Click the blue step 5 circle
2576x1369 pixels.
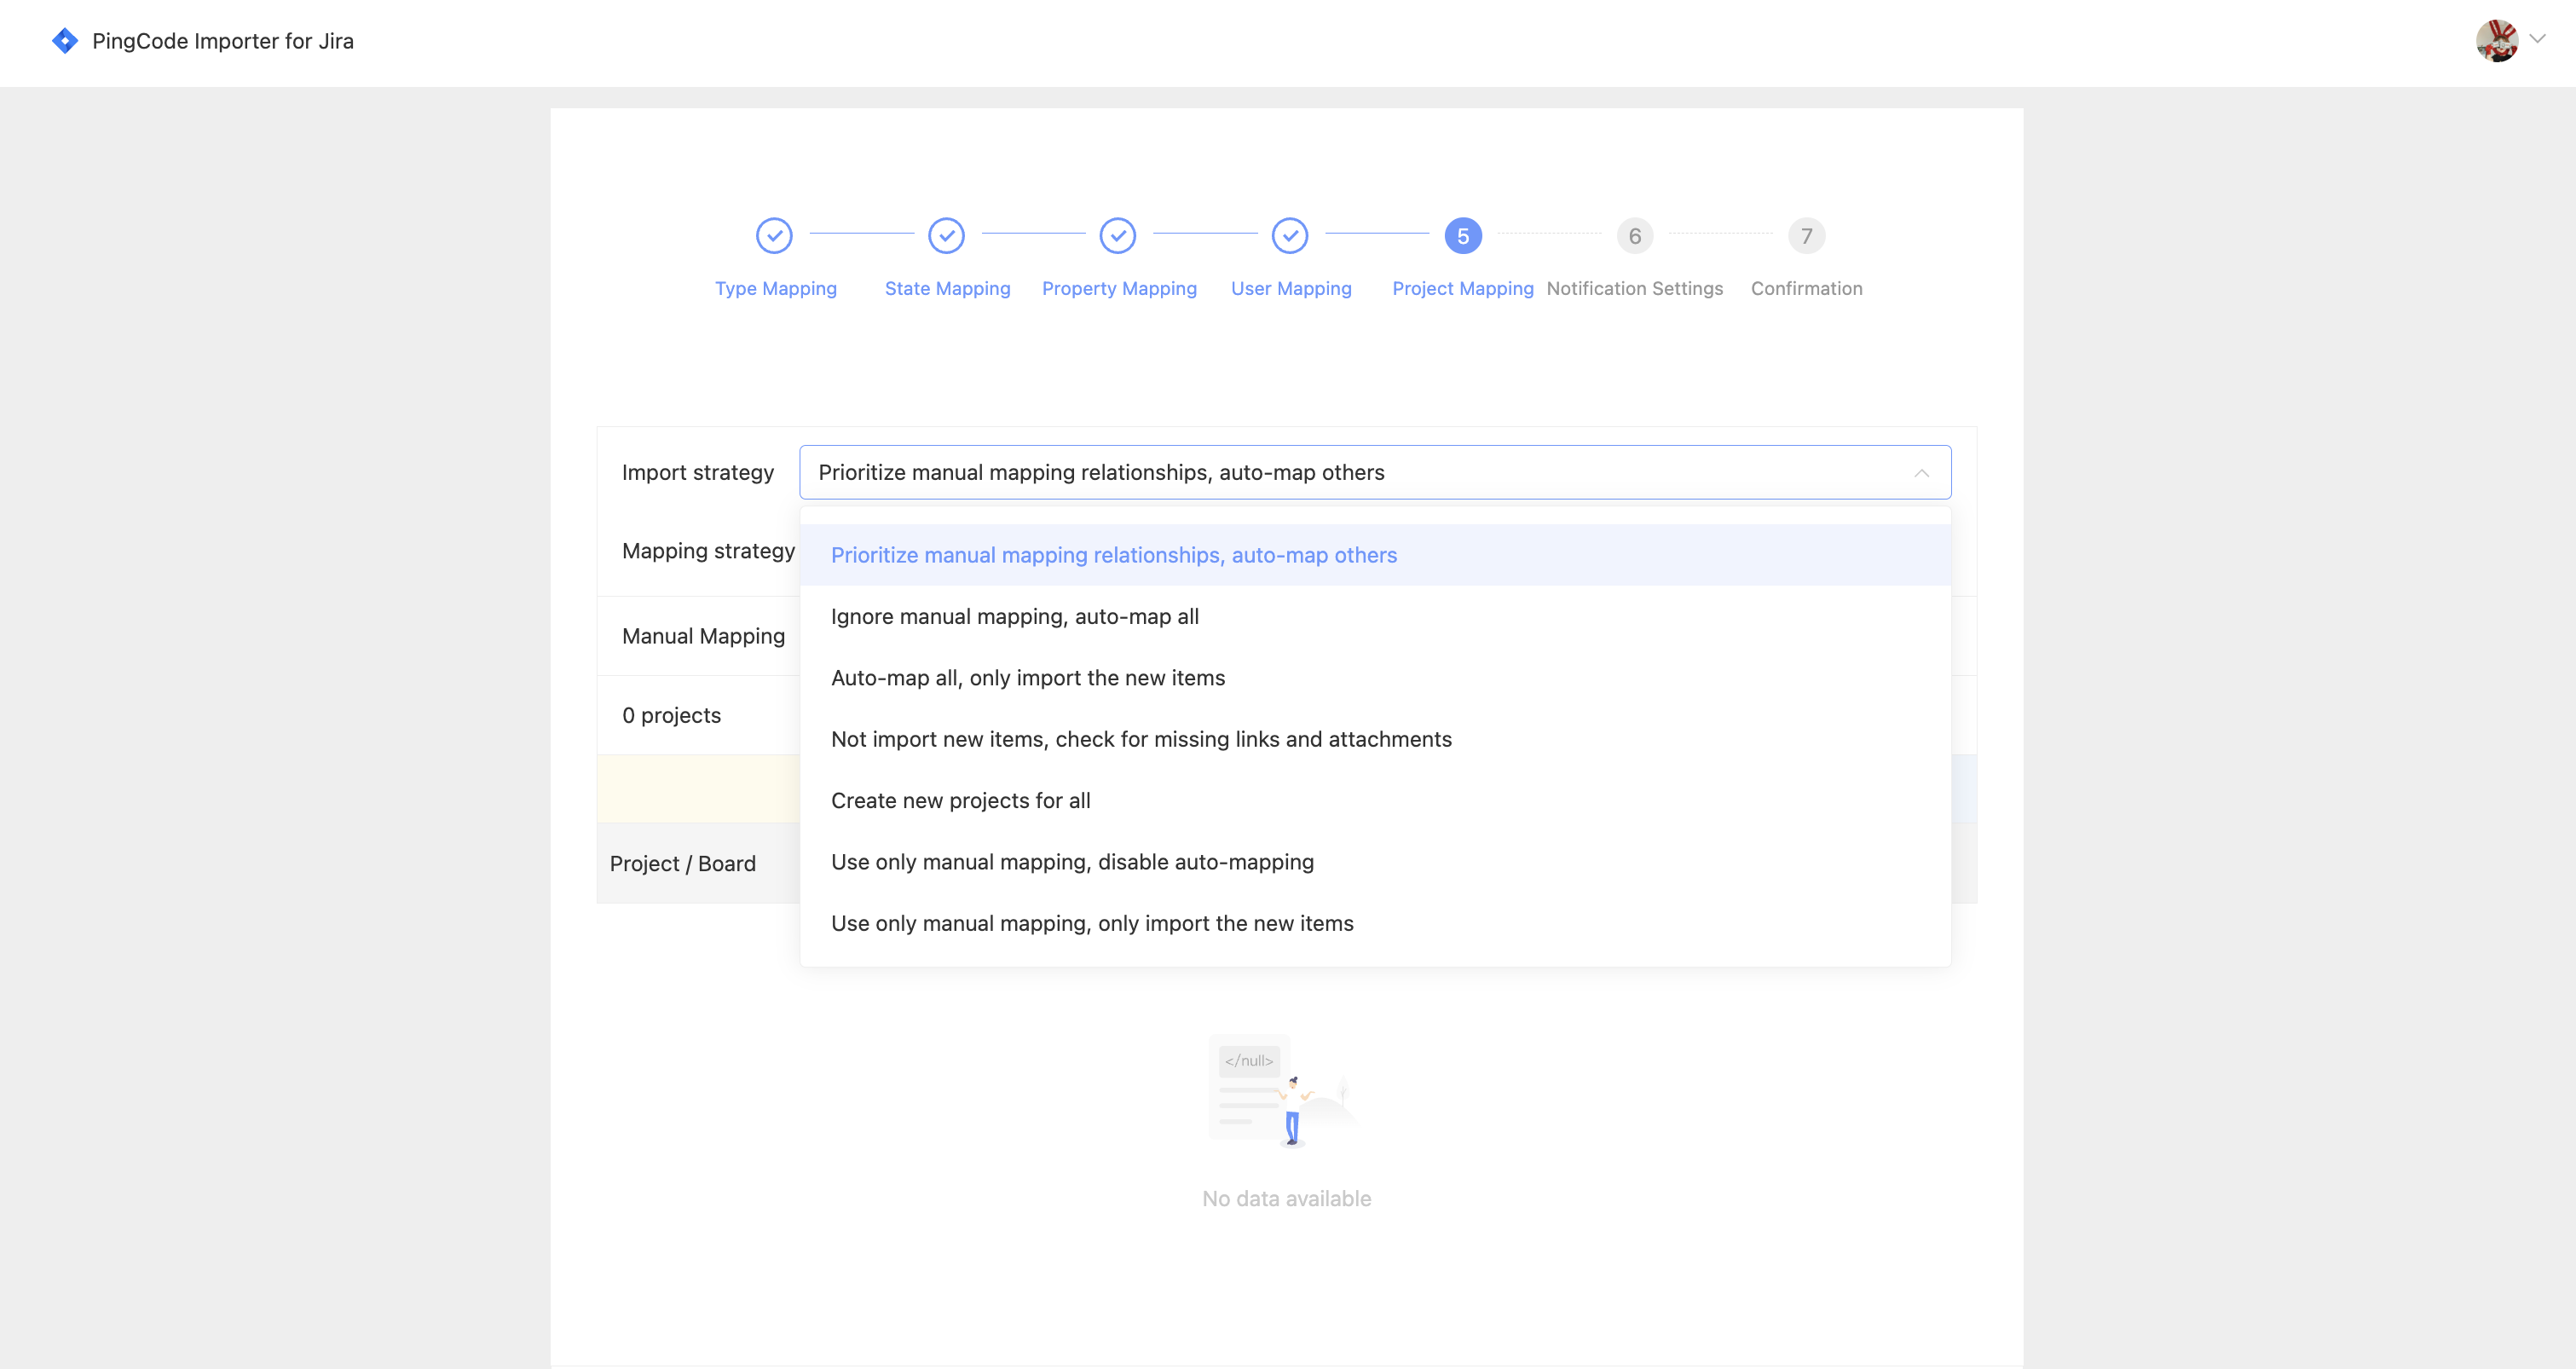(x=1461, y=236)
